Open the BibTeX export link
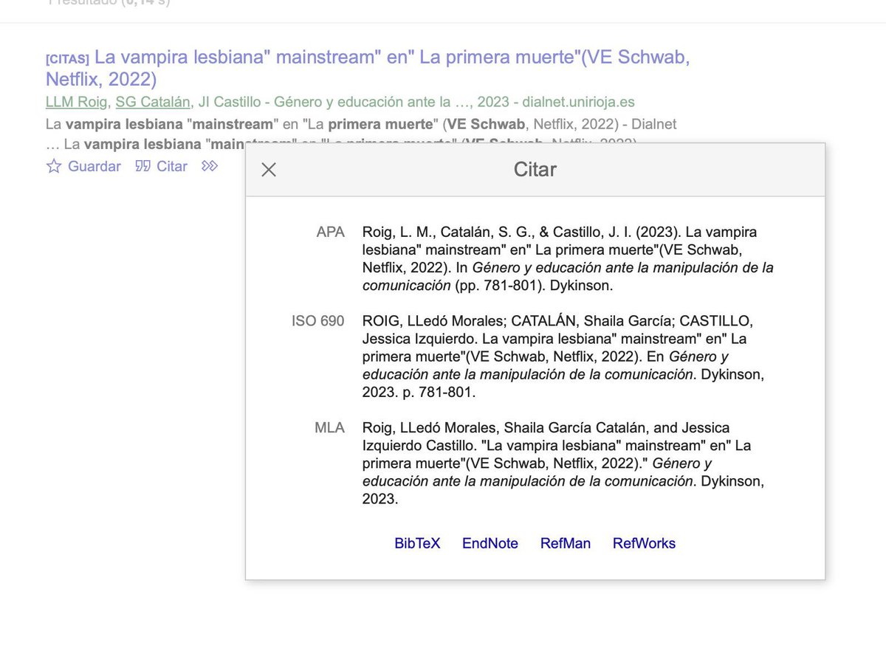The image size is (886, 645). 417,543
